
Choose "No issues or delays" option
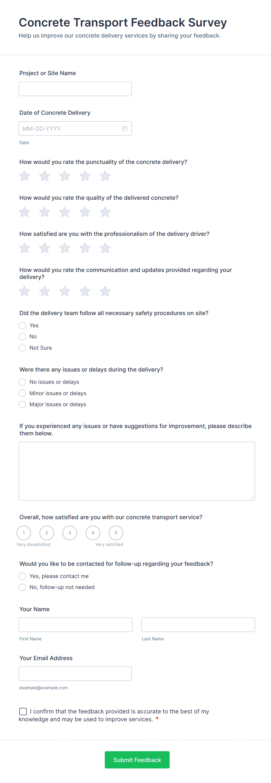[22, 382]
